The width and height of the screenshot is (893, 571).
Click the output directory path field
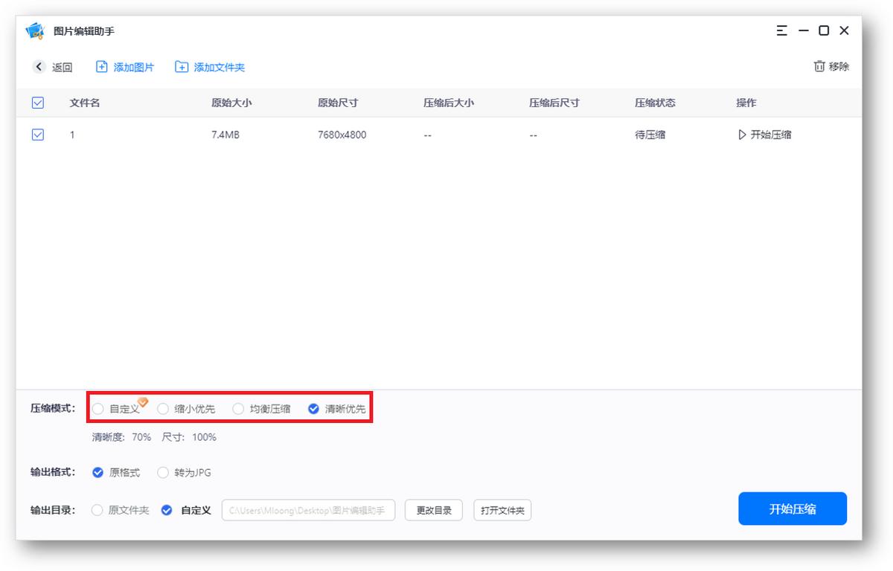point(308,510)
